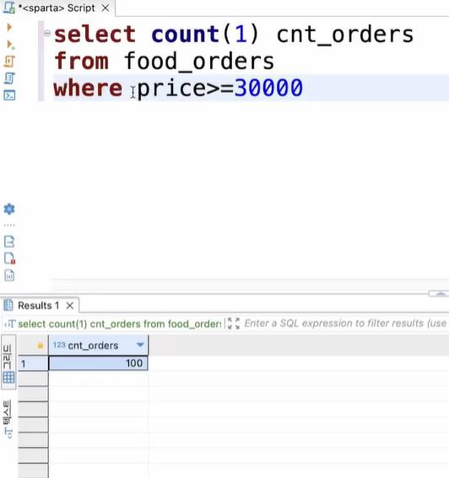Run the script in new tabs icon

(x=9, y=78)
